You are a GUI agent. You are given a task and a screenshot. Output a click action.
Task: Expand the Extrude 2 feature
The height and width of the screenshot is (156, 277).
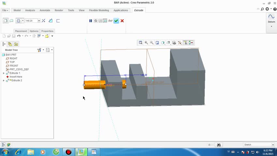4,80
